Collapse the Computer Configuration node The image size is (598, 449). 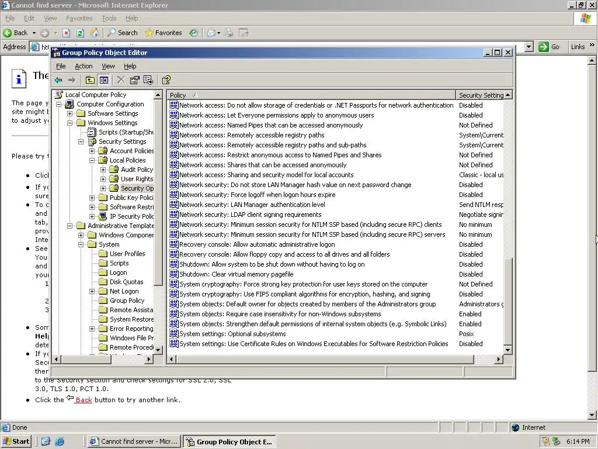coord(59,104)
